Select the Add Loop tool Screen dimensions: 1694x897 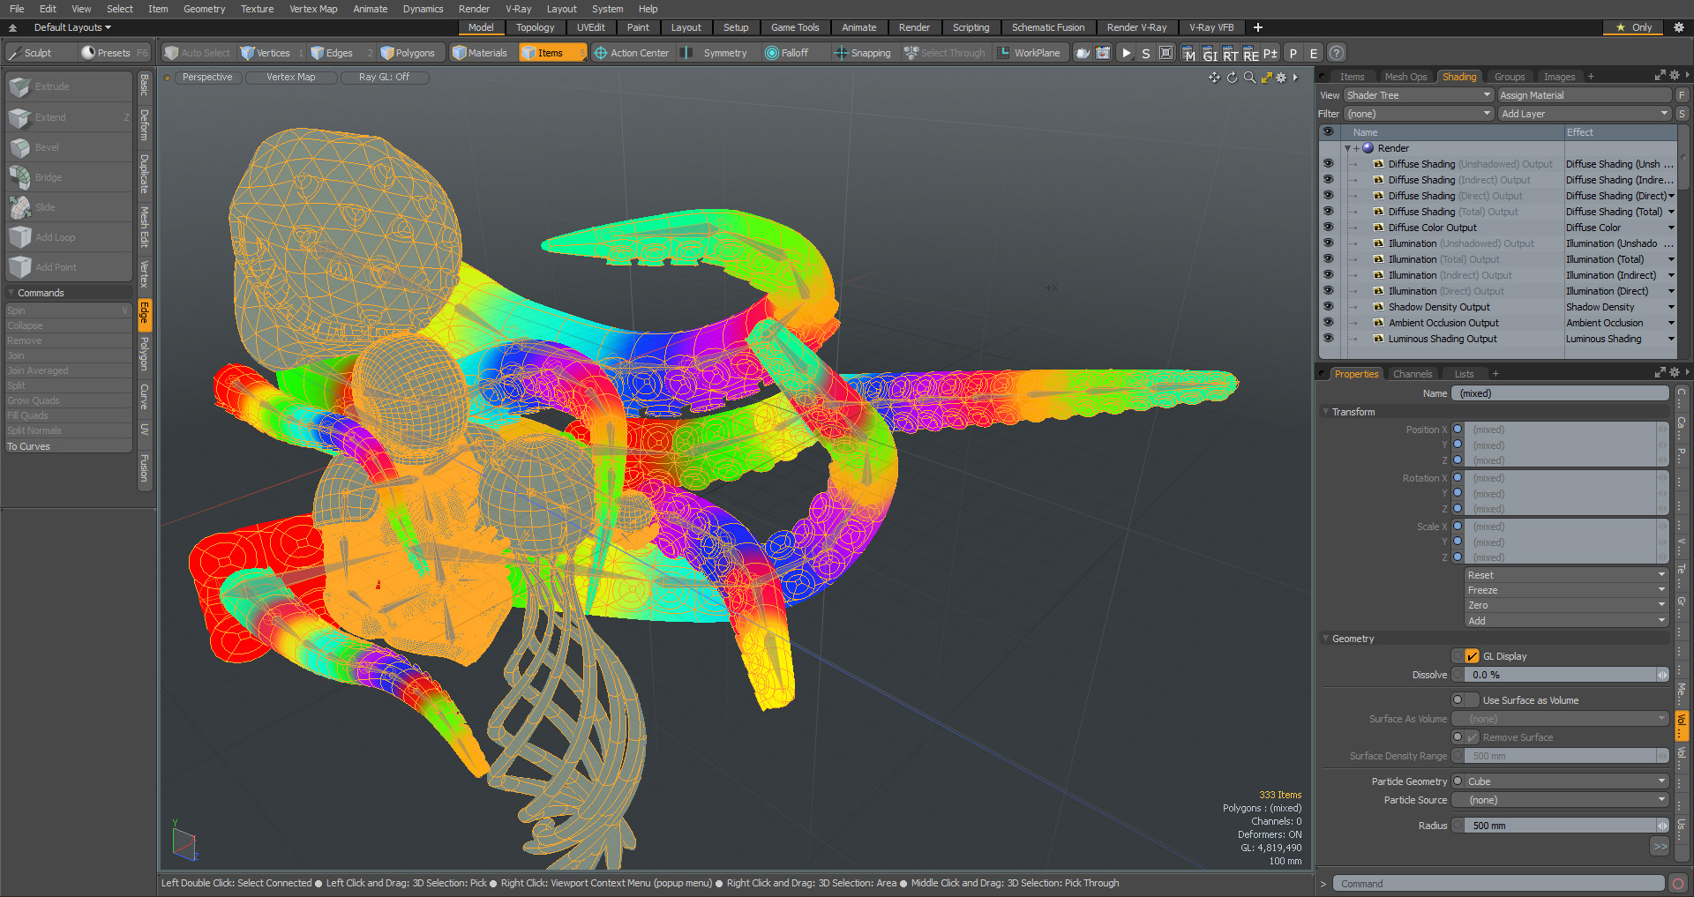pos(69,237)
